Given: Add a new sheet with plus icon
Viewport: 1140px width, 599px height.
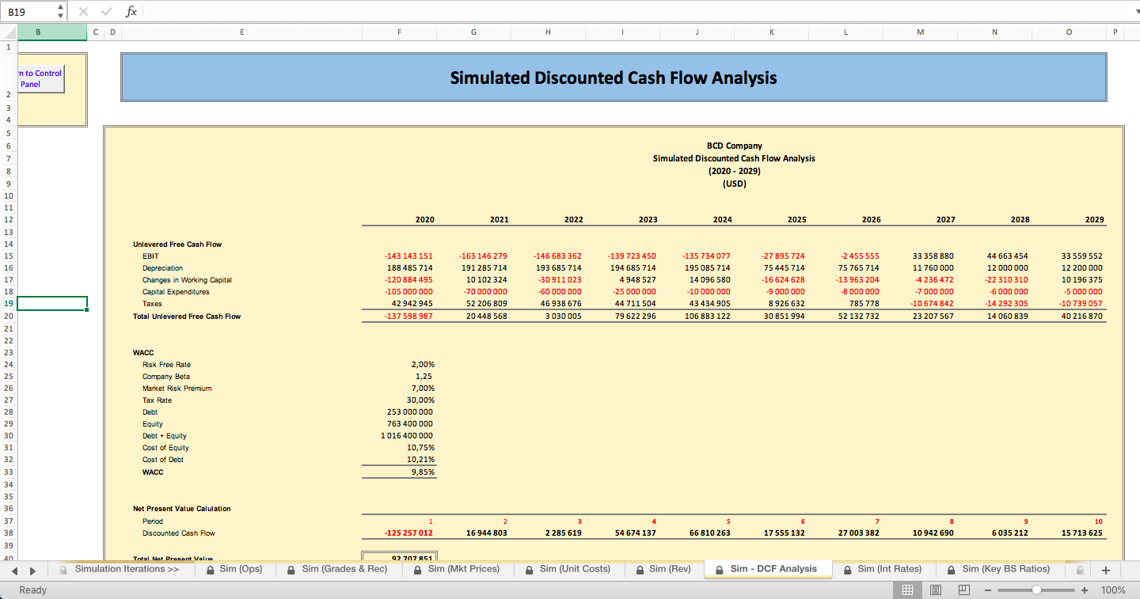Looking at the screenshot, I should pyautogui.click(x=1106, y=570).
